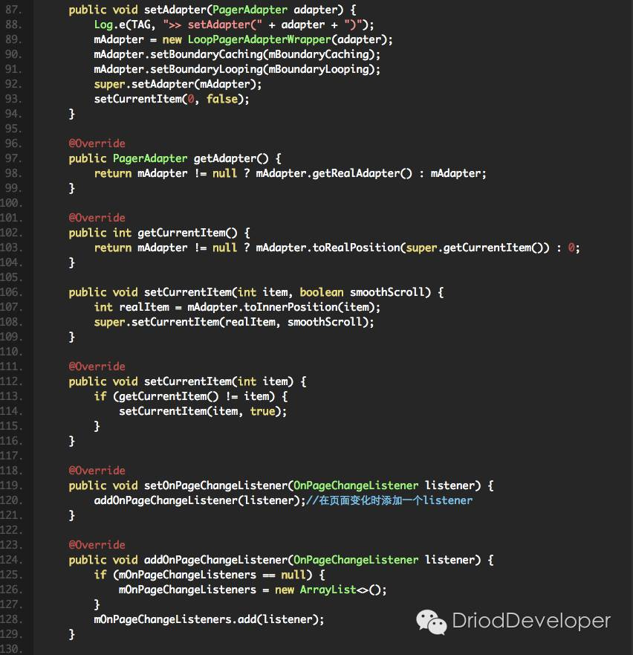The width and height of the screenshot is (633, 655).
Task: Click 'mAdapter.setBoundaryLooping(mBoundaryLooping);' line
Action: (237, 69)
